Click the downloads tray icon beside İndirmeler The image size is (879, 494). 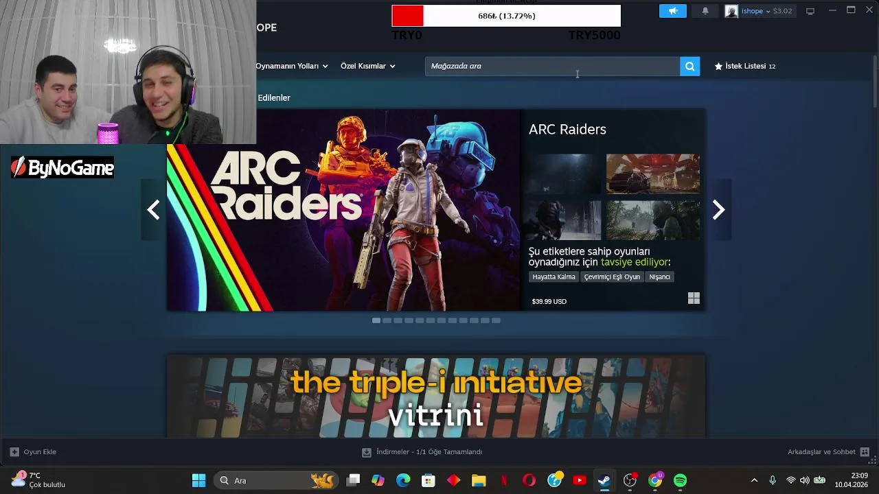[367, 452]
